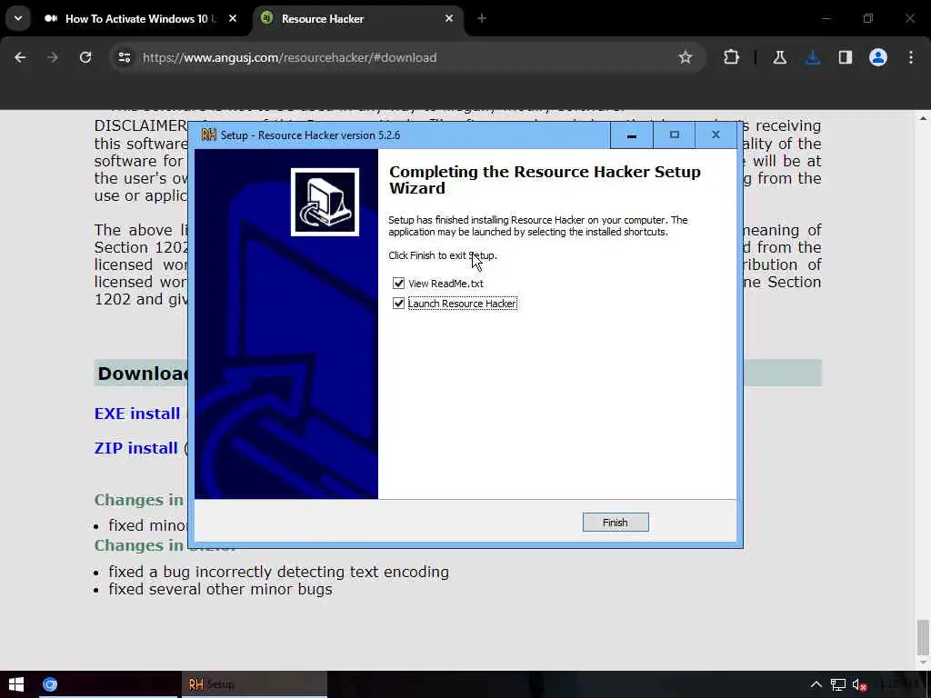The image size is (931, 698).
Task: Click the RH icon in Setup title bar
Action: tap(208, 135)
